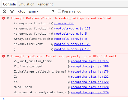Open the mootools-core.js:121 link

72,28
